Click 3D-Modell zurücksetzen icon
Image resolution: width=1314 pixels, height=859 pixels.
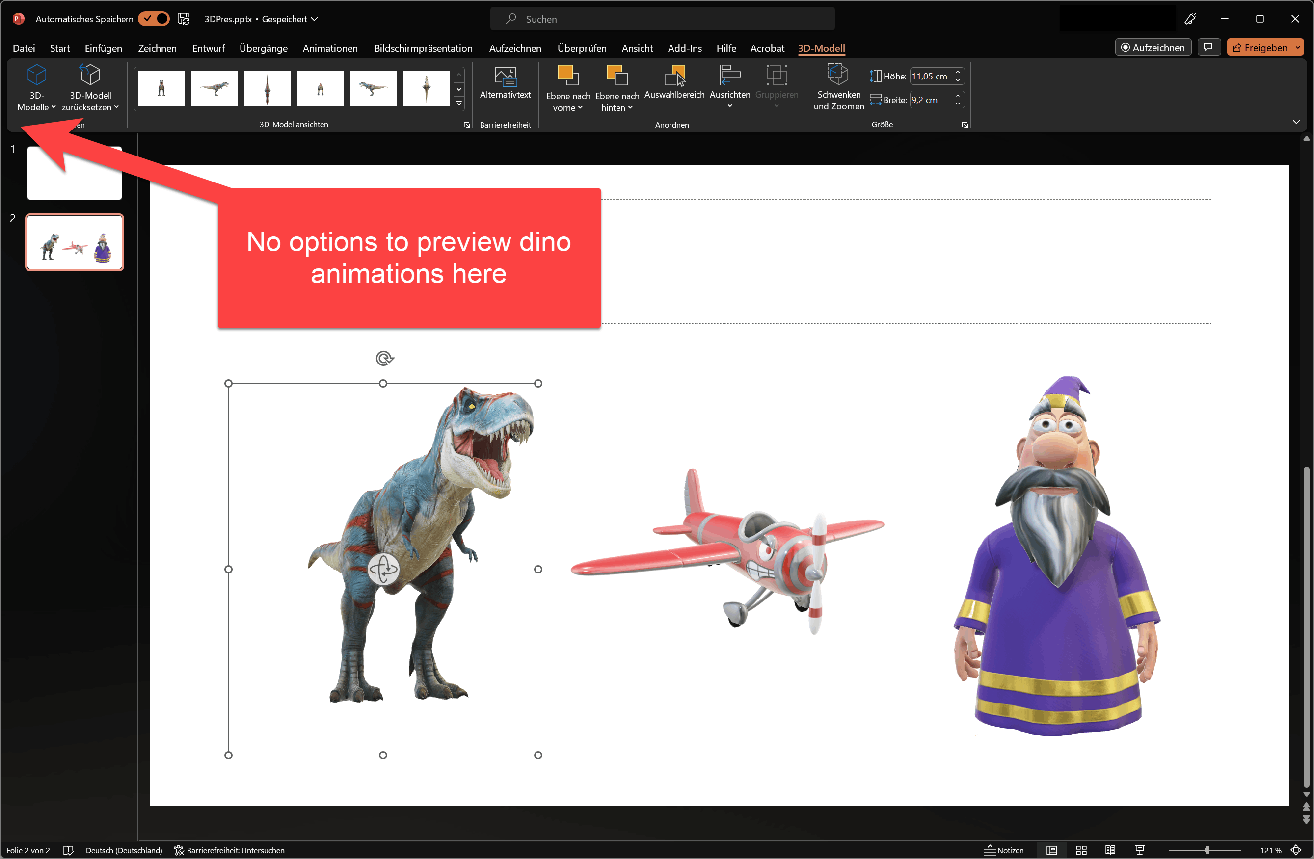90,76
